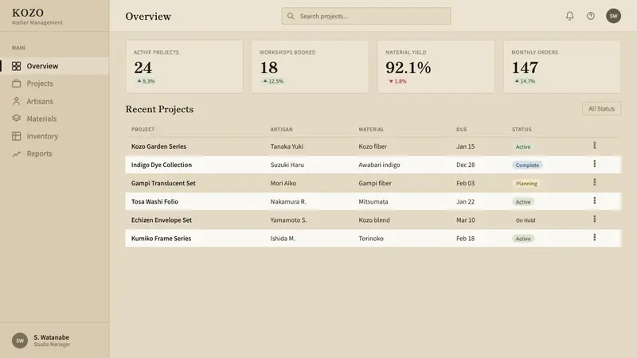637x358 pixels.
Task: Open more options for Tosa Washi Folio
Action: click(x=594, y=200)
